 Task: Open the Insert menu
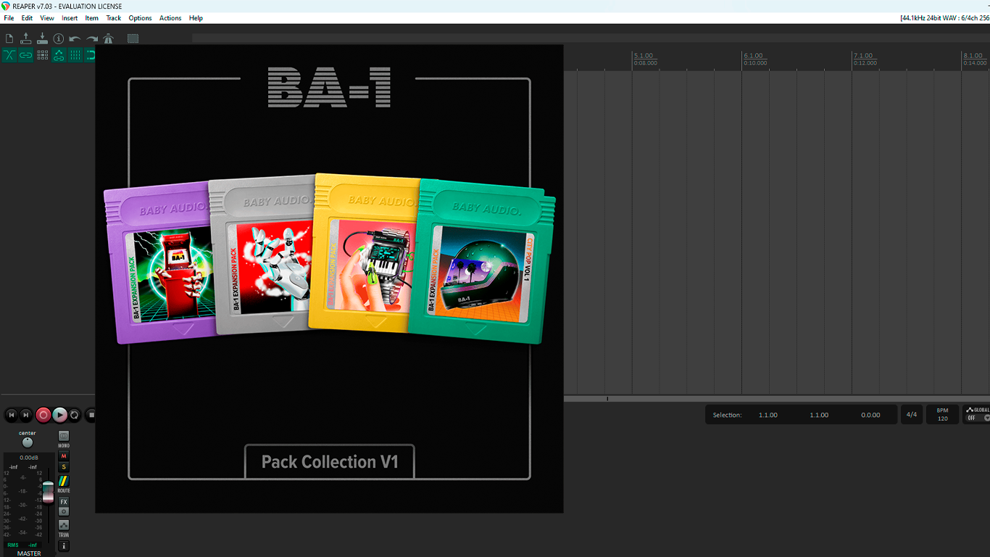pyautogui.click(x=70, y=18)
